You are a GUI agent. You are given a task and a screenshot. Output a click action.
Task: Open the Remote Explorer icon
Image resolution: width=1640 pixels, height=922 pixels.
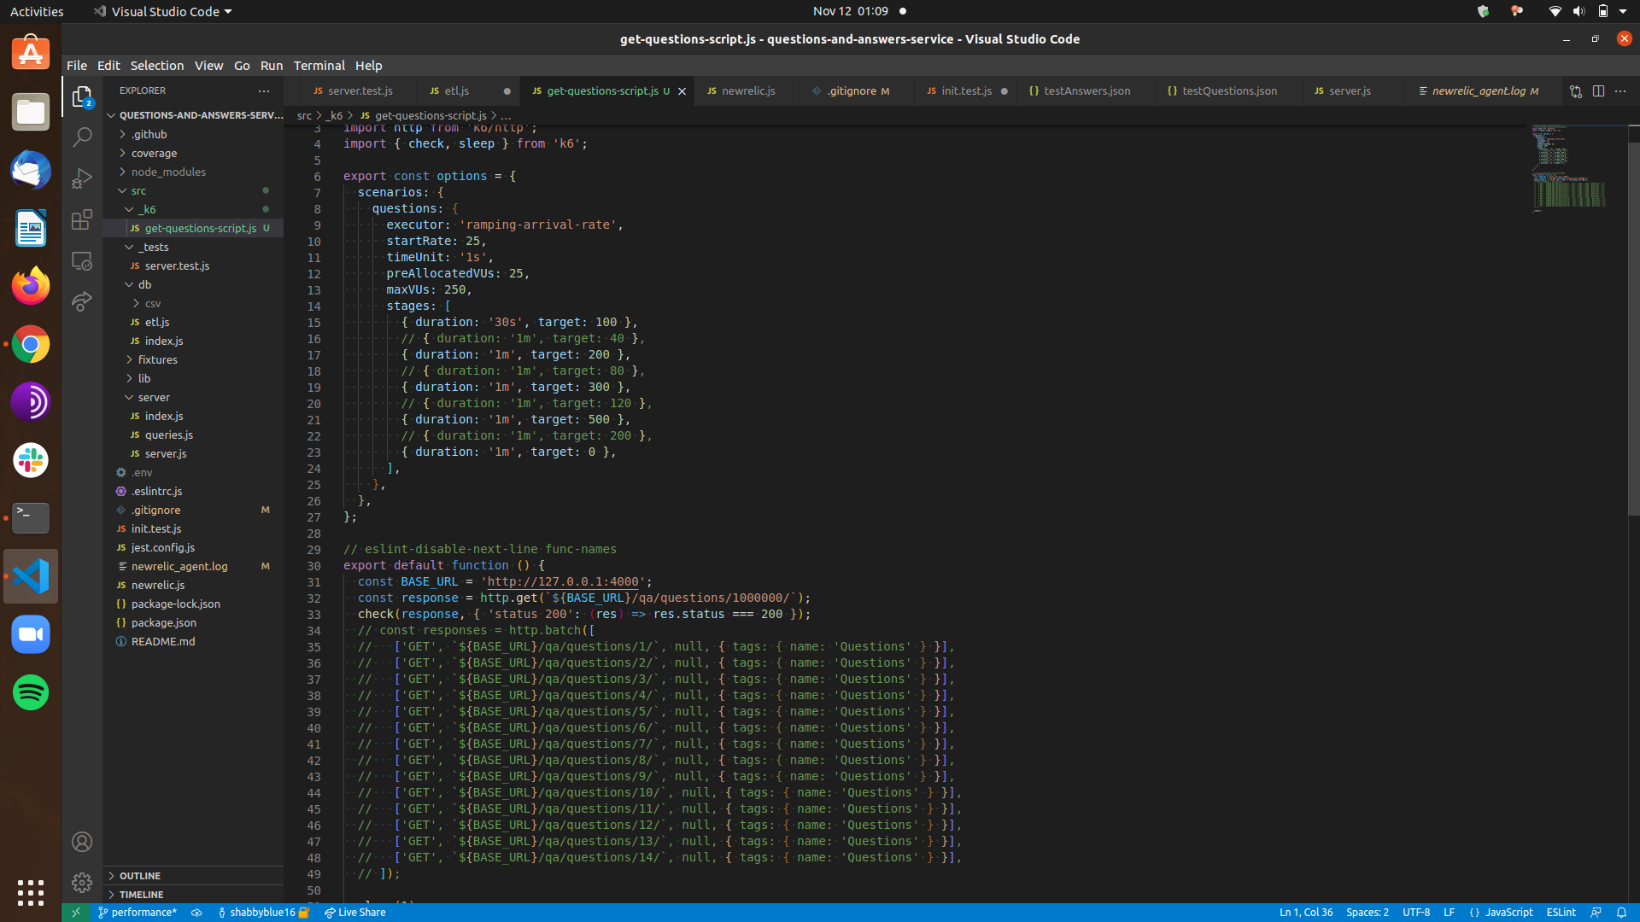[x=82, y=260]
